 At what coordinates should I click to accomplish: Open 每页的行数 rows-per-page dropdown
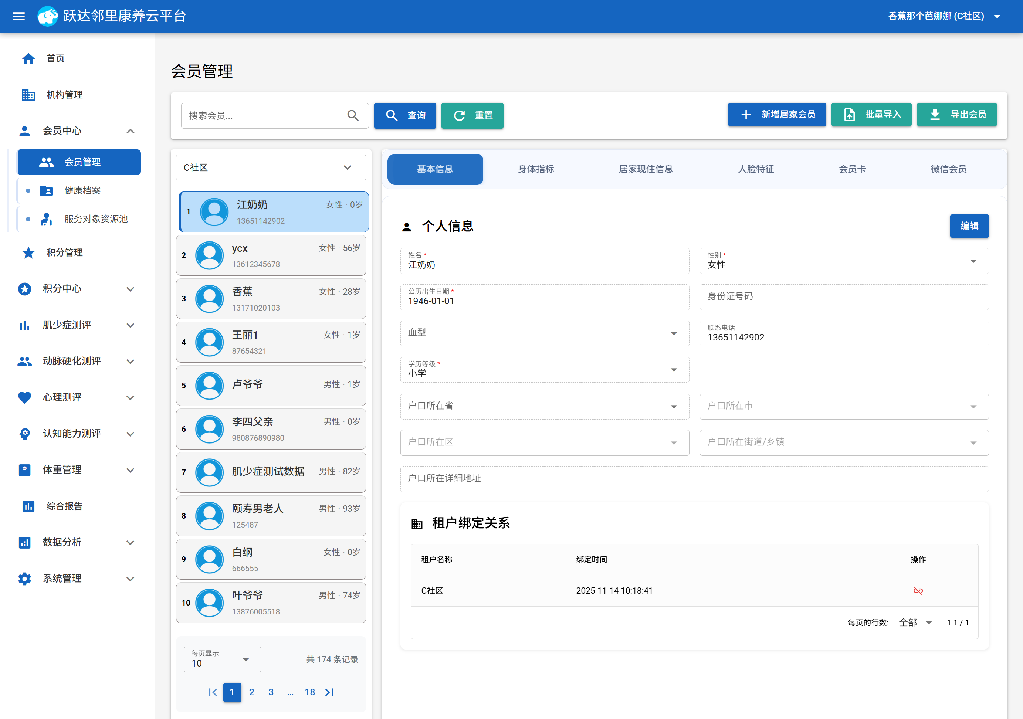point(915,623)
